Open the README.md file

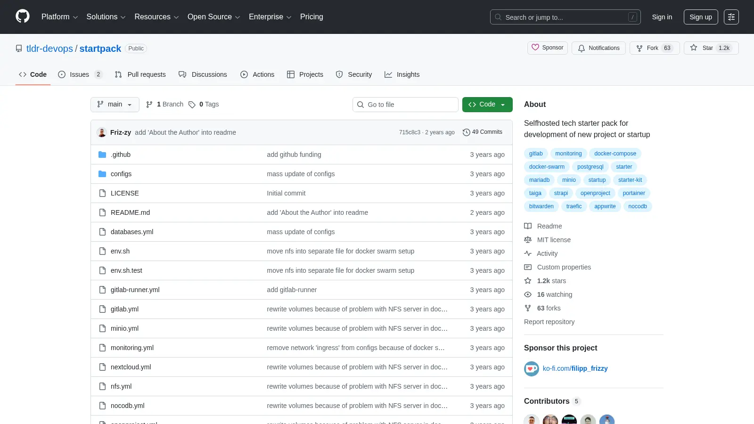click(x=130, y=212)
